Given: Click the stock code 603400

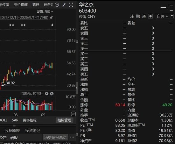Looking at the screenshot, I should coord(87,11).
